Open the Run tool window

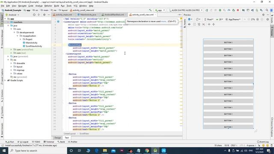coord(10,142)
